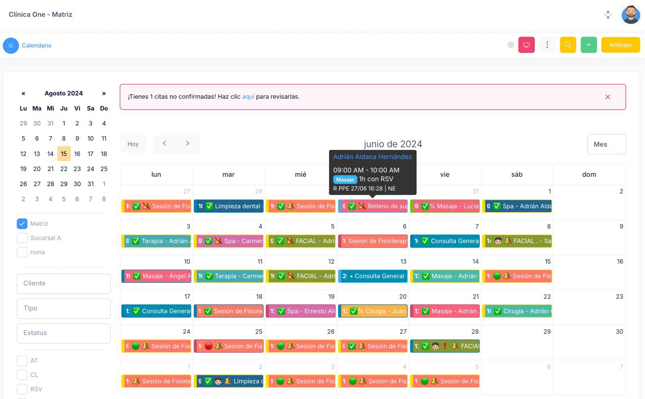
Task: Dismiss the unconfirmed appointments alert with the X
Action: [608, 97]
